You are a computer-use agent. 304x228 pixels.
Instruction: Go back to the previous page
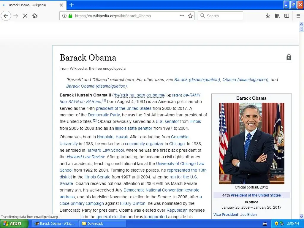click(6, 16)
